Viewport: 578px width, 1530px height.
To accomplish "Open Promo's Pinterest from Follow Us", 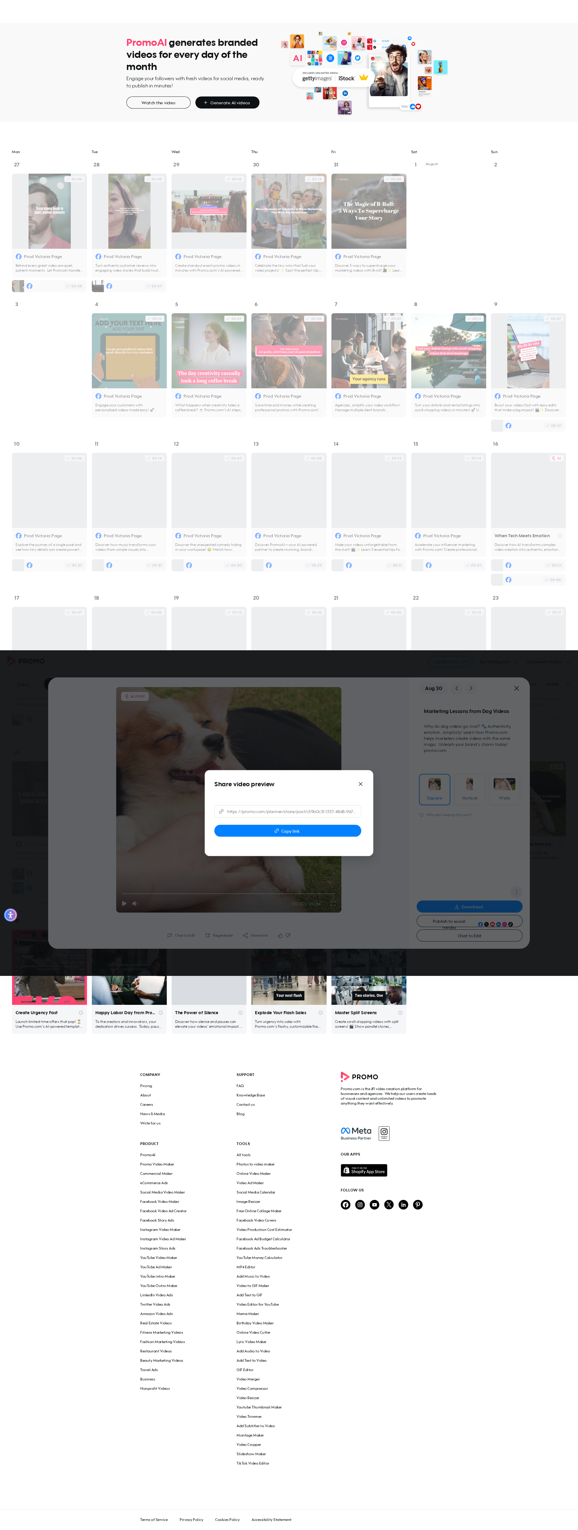I will (x=418, y=1204).
